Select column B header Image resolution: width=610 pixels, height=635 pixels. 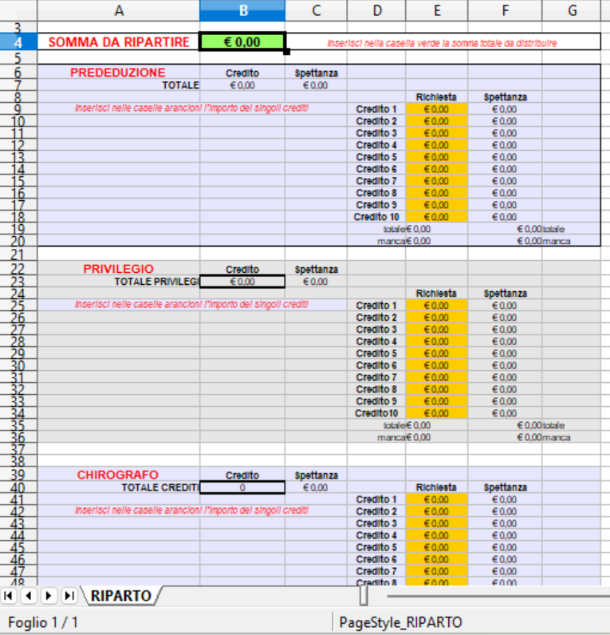tap(242, 10)
